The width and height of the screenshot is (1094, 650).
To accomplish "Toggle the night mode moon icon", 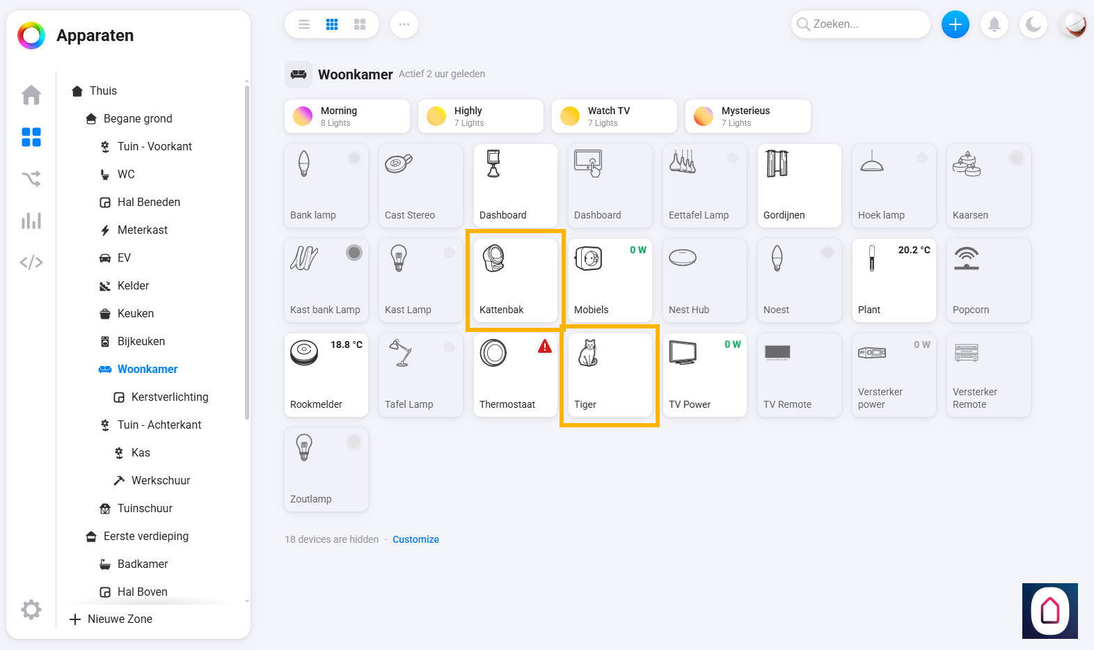I will tap(1033, 24).
